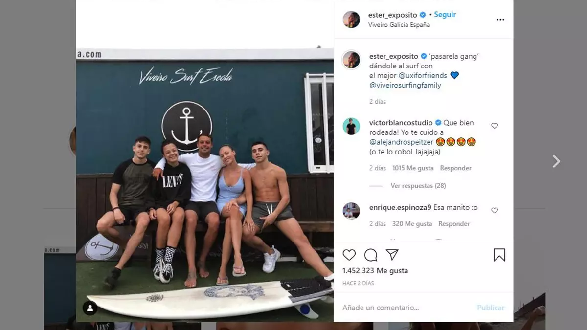Screen dimensions: 587x330
Task: Publish the comment with Publicar
Action: pos(491,308)
